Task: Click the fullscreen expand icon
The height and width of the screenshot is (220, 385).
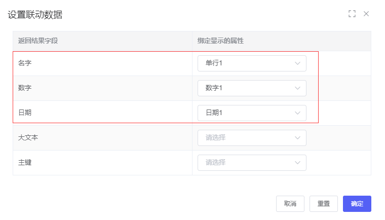Action: [352, 14]
